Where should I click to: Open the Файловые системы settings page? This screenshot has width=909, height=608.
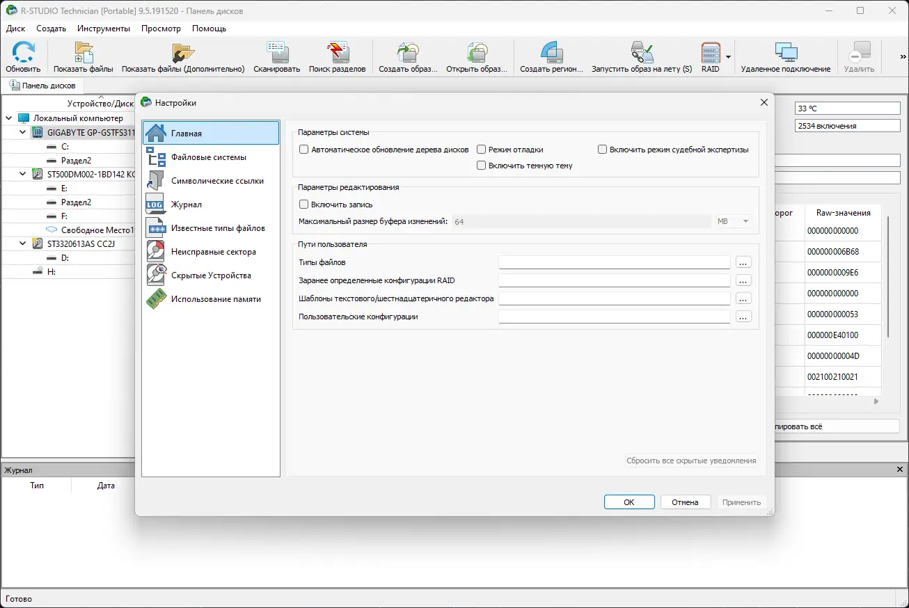click(210, 157)
